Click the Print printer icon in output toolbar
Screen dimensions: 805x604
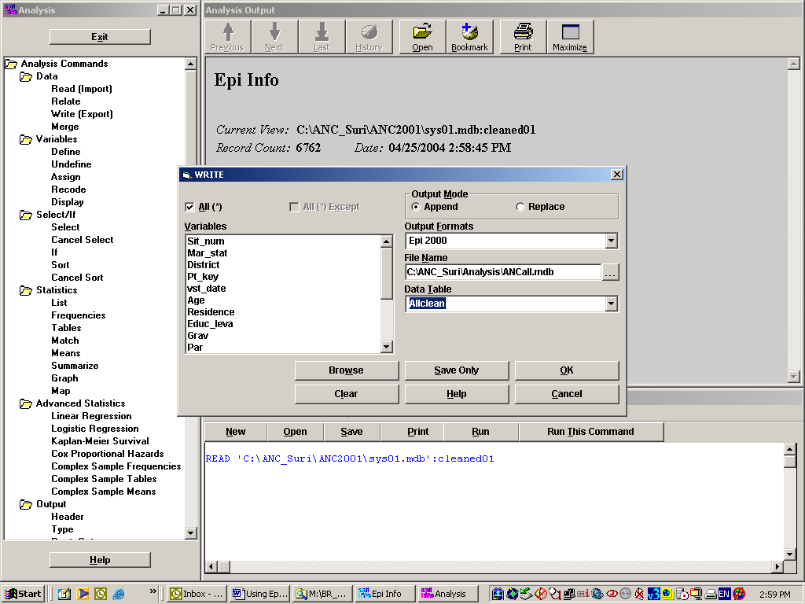coord(523,36)
